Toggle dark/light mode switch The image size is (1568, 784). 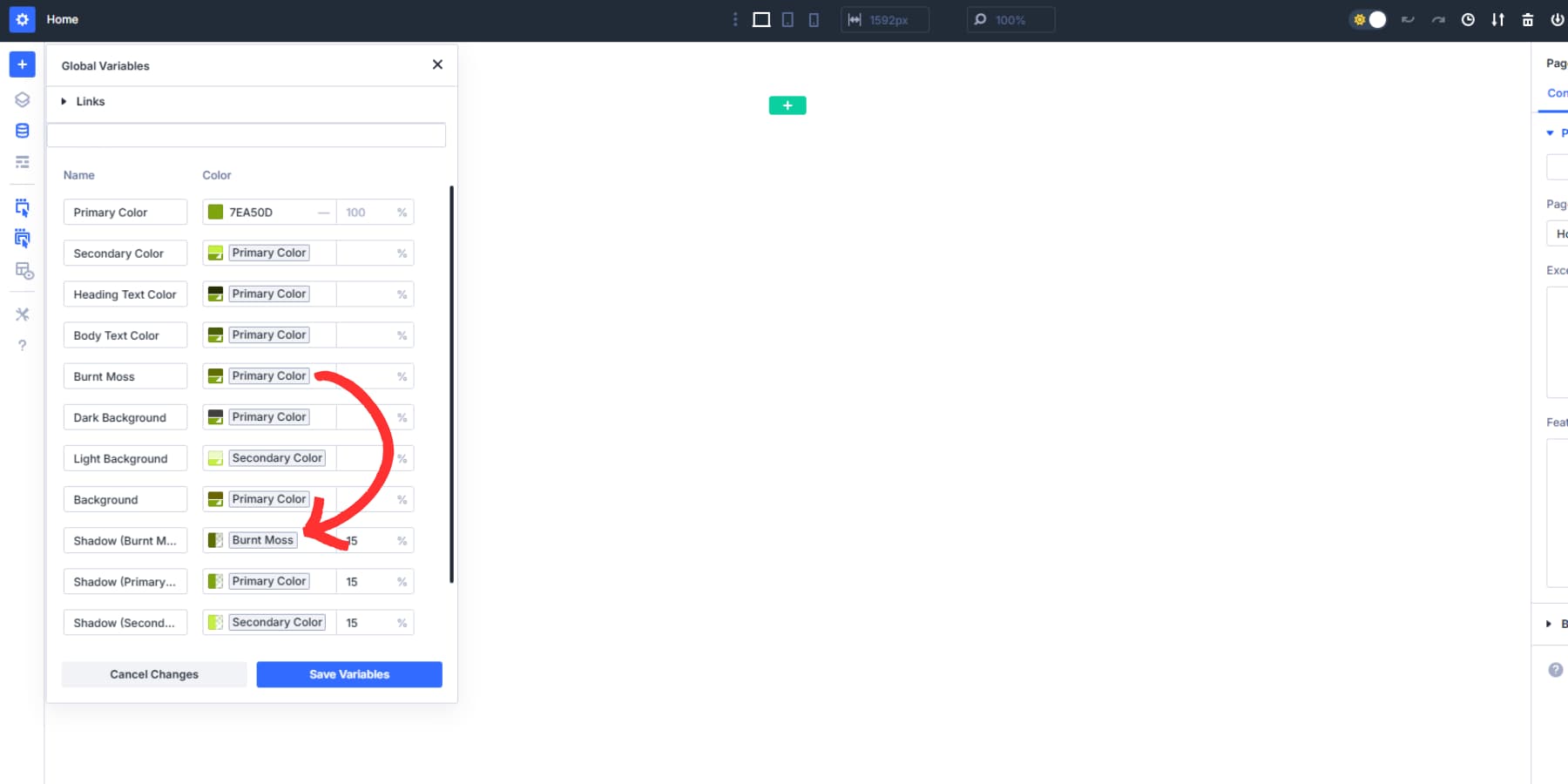[1369, 19]
